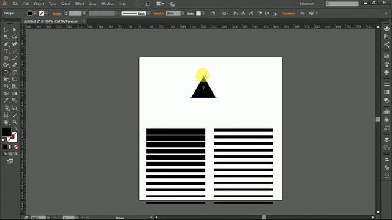This screenshot has height=220, width=392.
Task: Select the Free Transform tool
Action: click(x=15, y=79)
